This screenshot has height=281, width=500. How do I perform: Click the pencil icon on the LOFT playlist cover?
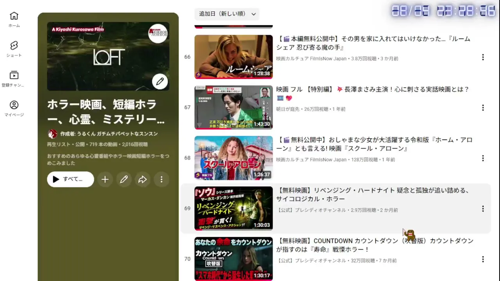[x=160, y=82]
